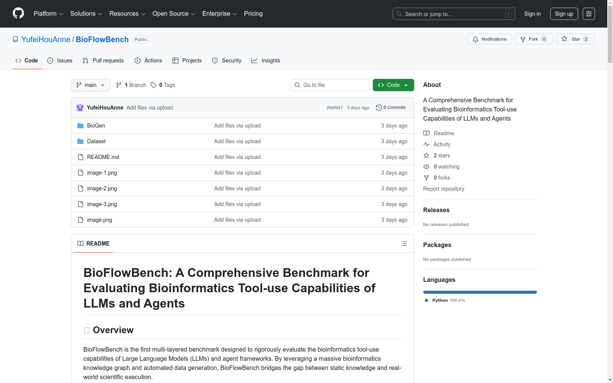Image resolution: width=613 pixels, height=383 pixels.
Task: Open the image.png file name
Action: 100,220
